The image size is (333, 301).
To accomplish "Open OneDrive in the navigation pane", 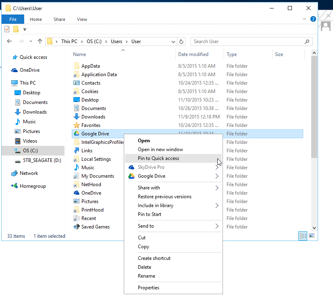I will [29, 70].
